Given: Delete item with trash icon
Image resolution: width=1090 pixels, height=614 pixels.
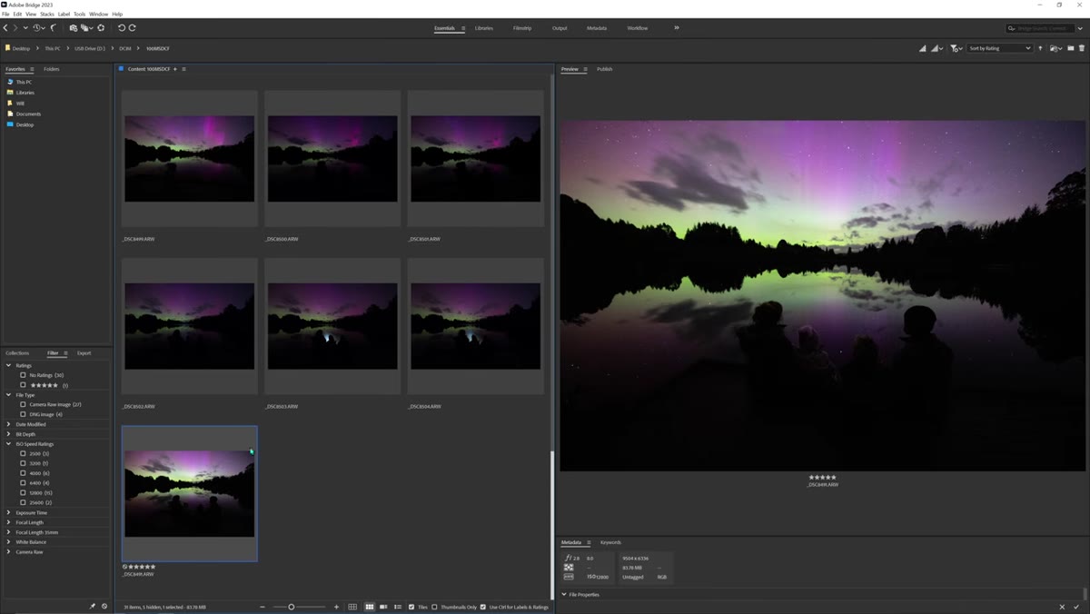Looking at the screenshot, I should pos(1082,48).
